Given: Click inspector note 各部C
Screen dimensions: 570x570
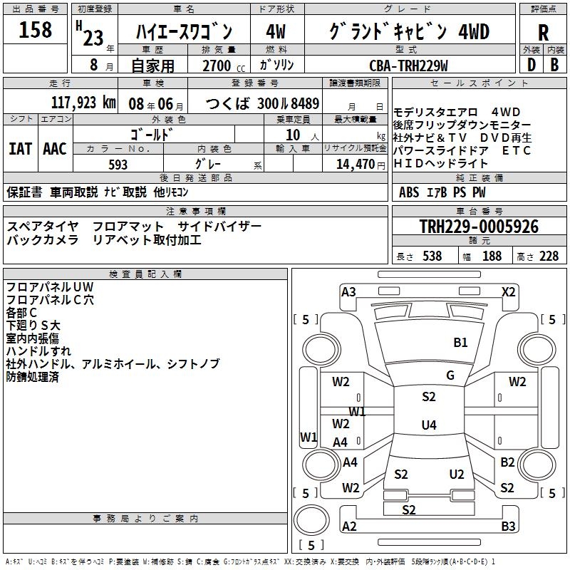Looking at the screenshot, I should 21,313.
